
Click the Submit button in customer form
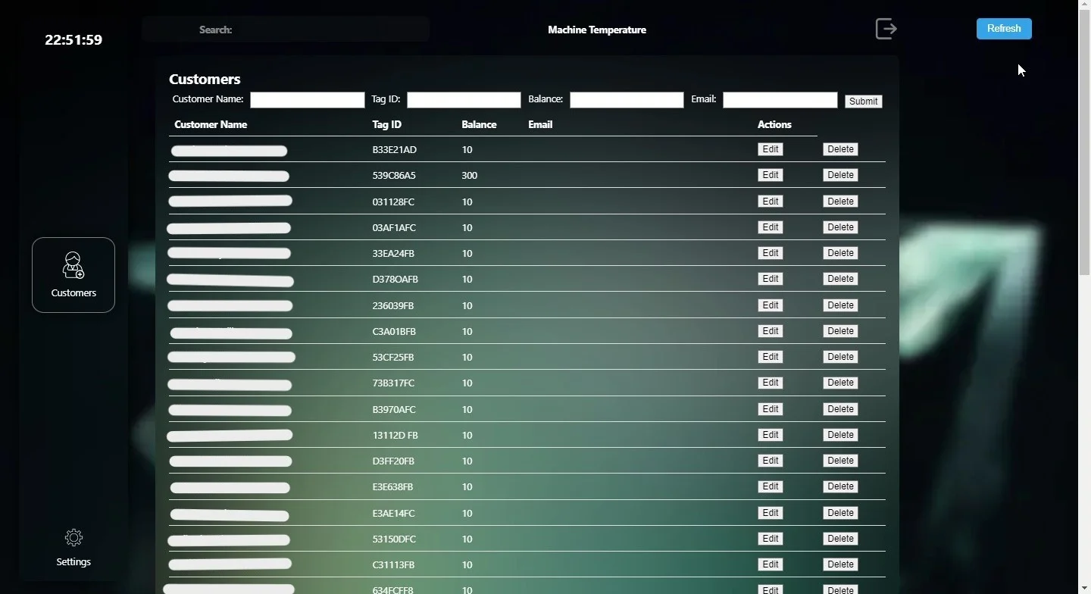click(863, 102)
